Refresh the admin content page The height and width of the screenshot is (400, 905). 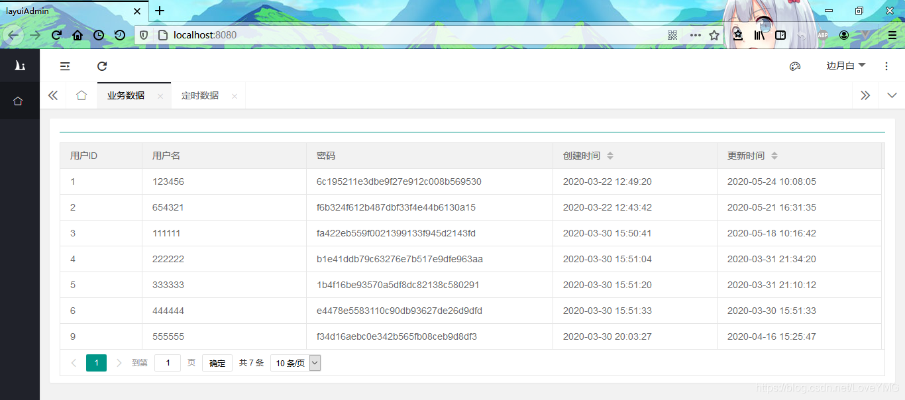click(x=102, y=66)
